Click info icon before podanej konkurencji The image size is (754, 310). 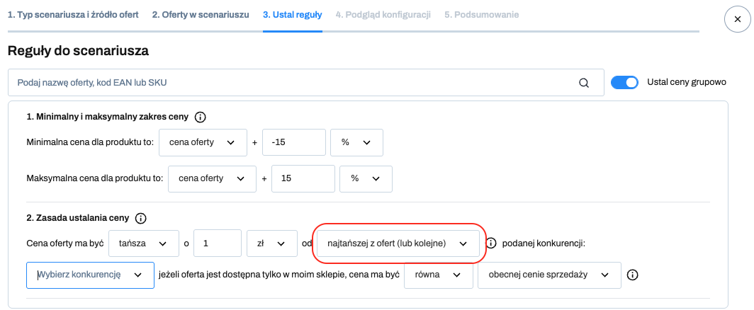(491, 243)
